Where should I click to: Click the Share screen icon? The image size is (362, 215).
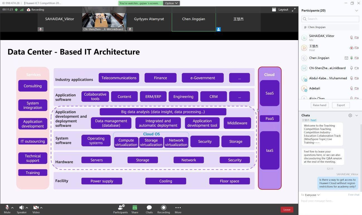[x=135, y=208]
